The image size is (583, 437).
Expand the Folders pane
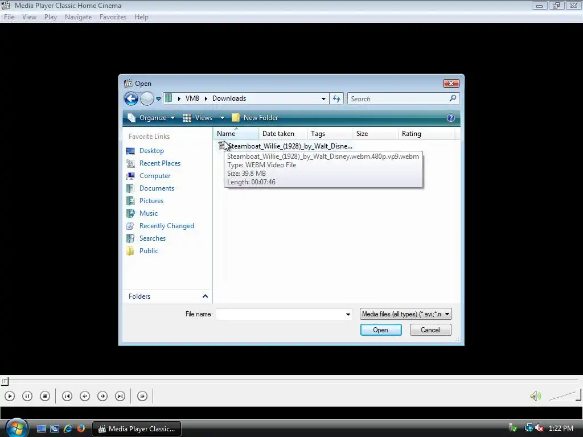point(167,296)
